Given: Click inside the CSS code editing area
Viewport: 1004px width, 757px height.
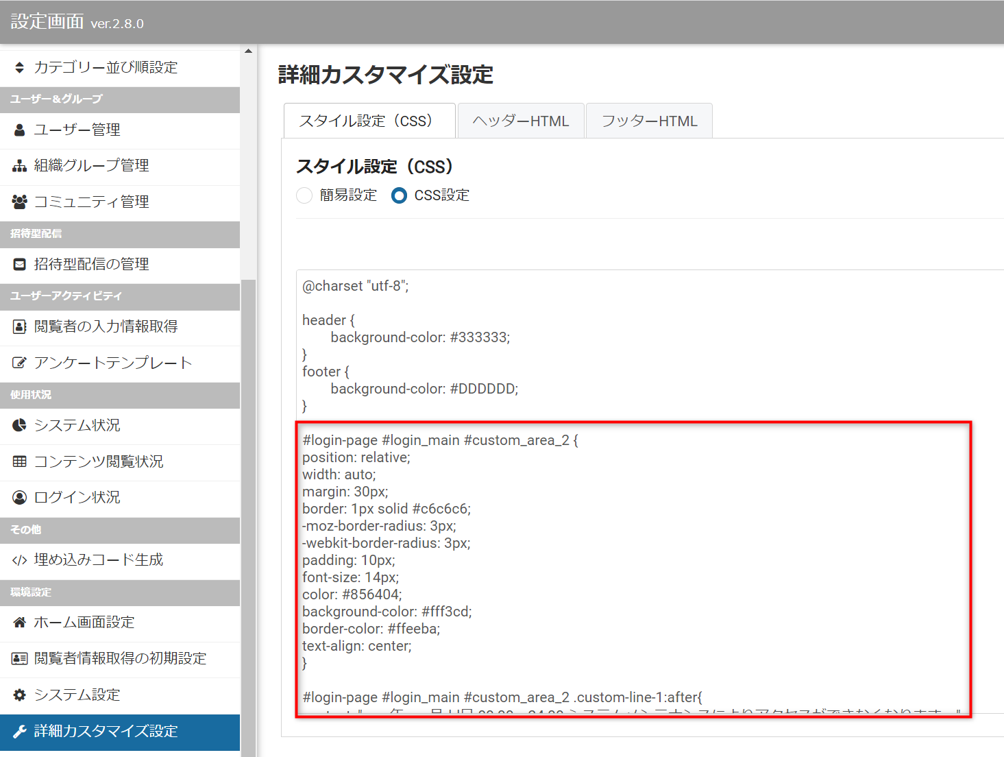Looking at the screenshot, I should point(617,480).
